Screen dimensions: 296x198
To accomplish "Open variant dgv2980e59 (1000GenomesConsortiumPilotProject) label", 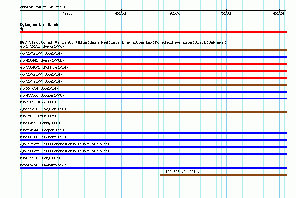I will tap(66, 151).
